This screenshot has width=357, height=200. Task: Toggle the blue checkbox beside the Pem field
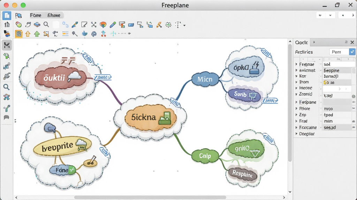[352, 52]
